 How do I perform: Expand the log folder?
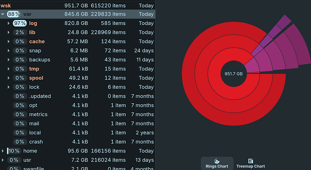tap(9, 23)
